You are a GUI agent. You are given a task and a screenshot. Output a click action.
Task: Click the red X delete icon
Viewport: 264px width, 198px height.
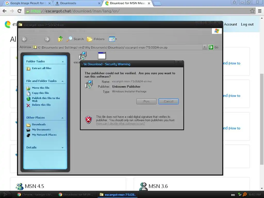tap(28, 105)
